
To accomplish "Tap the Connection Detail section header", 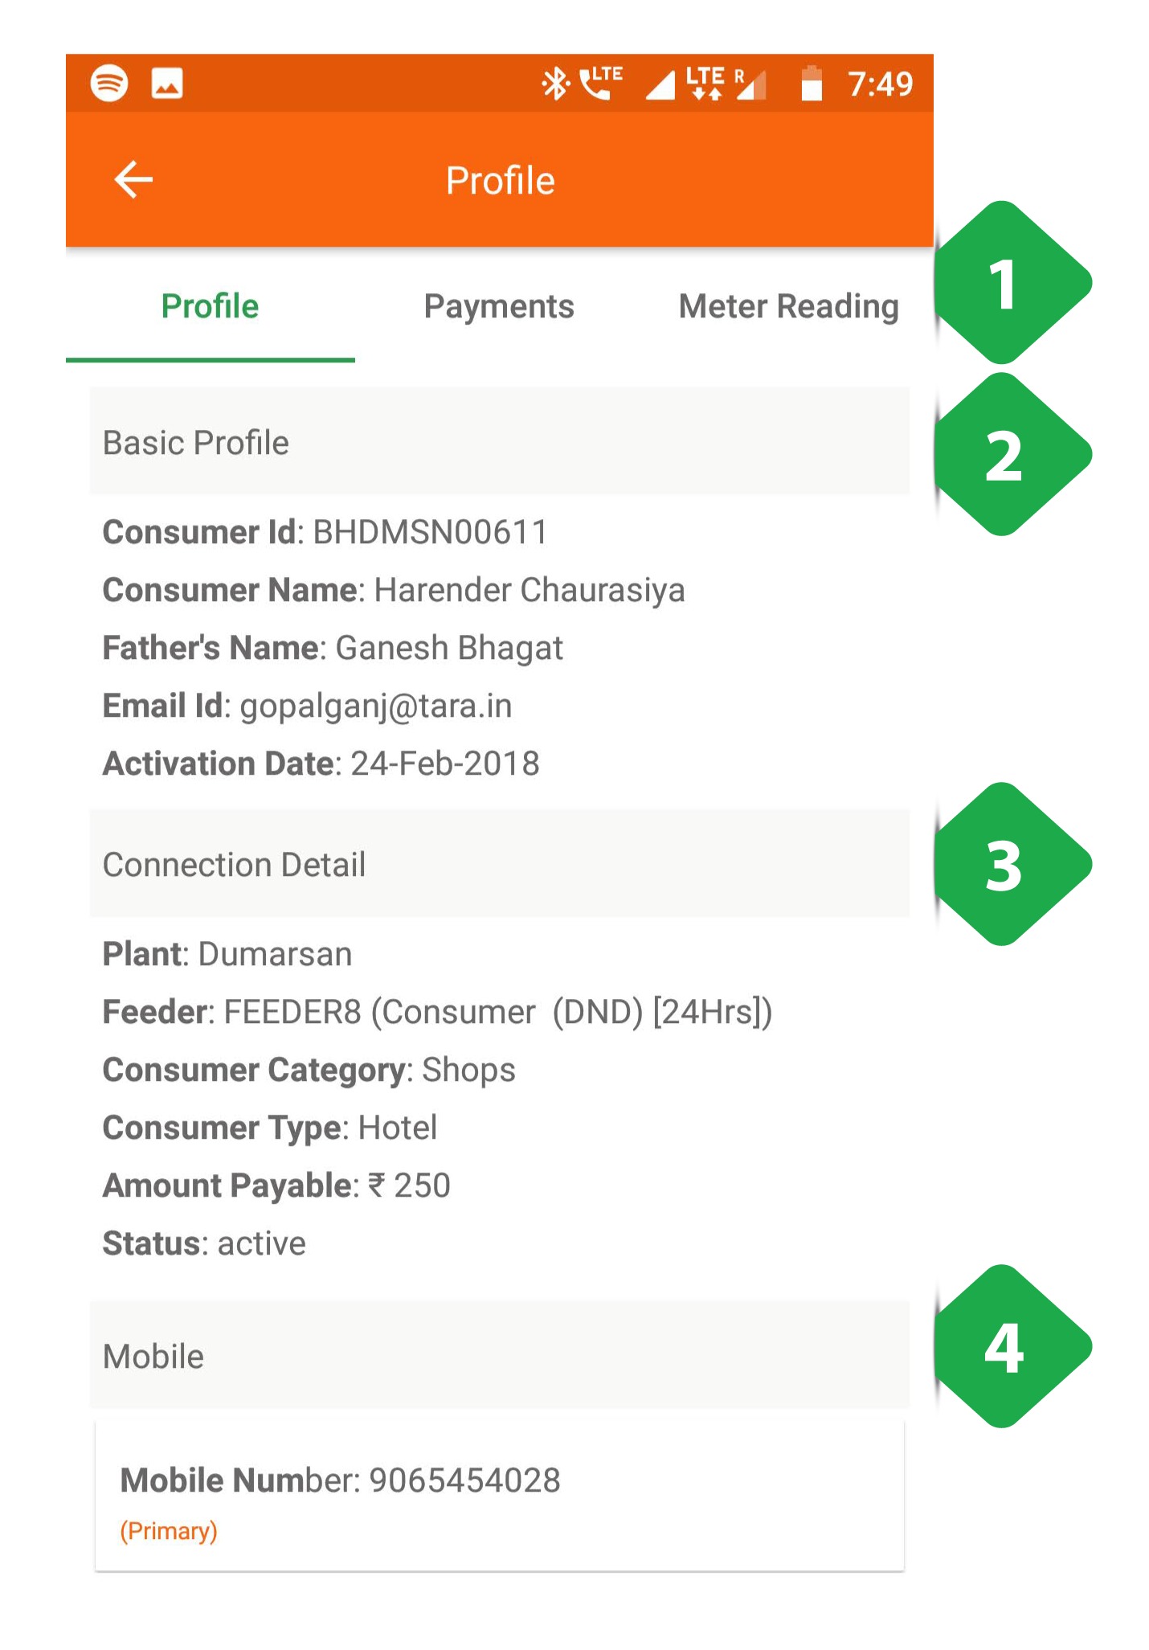I will click(499, 864).
